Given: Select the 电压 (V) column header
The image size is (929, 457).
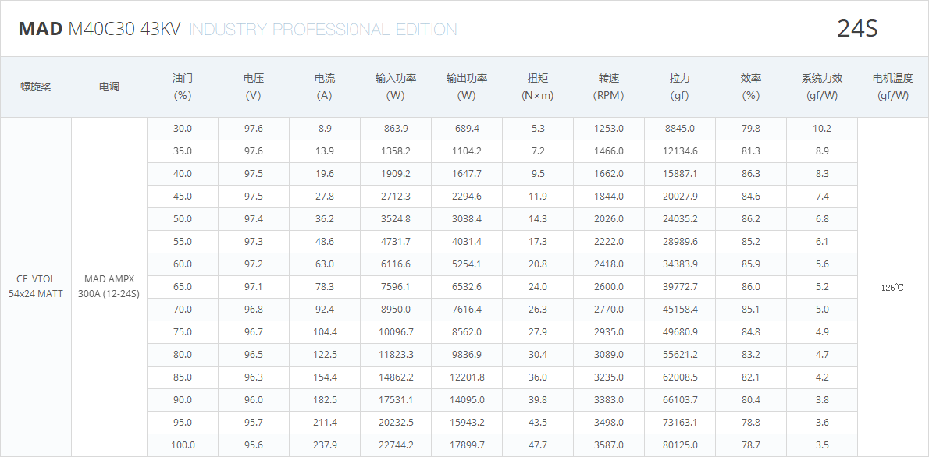Looking at the screenshot, I should click(254, 87).
